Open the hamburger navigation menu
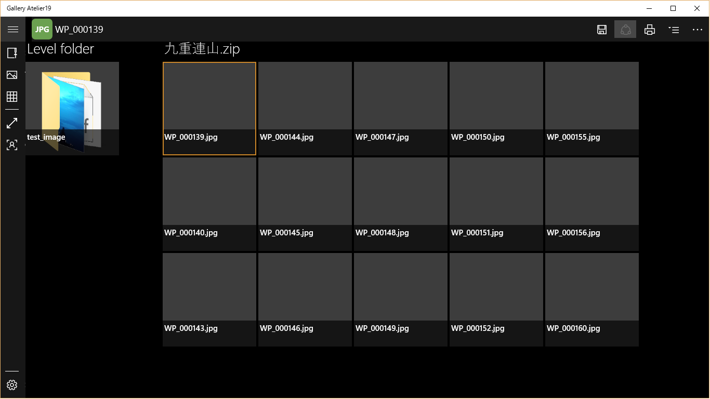 (x=12, y=30)
